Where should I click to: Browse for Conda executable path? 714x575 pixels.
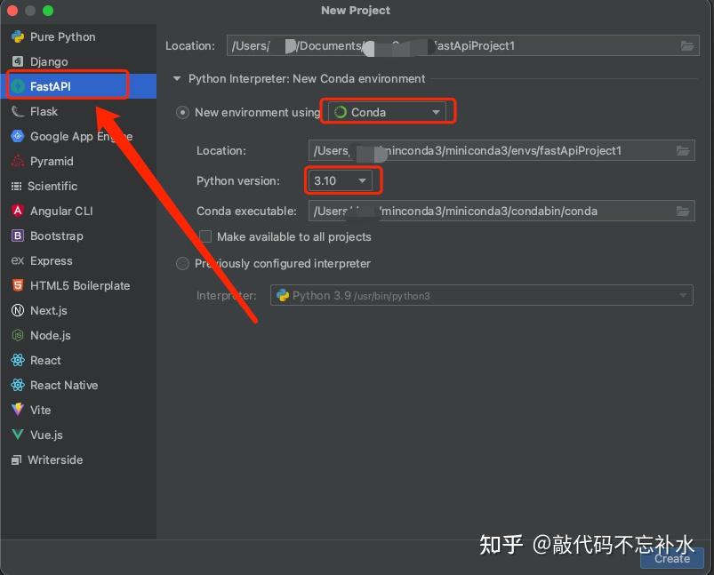coord(683,211)
